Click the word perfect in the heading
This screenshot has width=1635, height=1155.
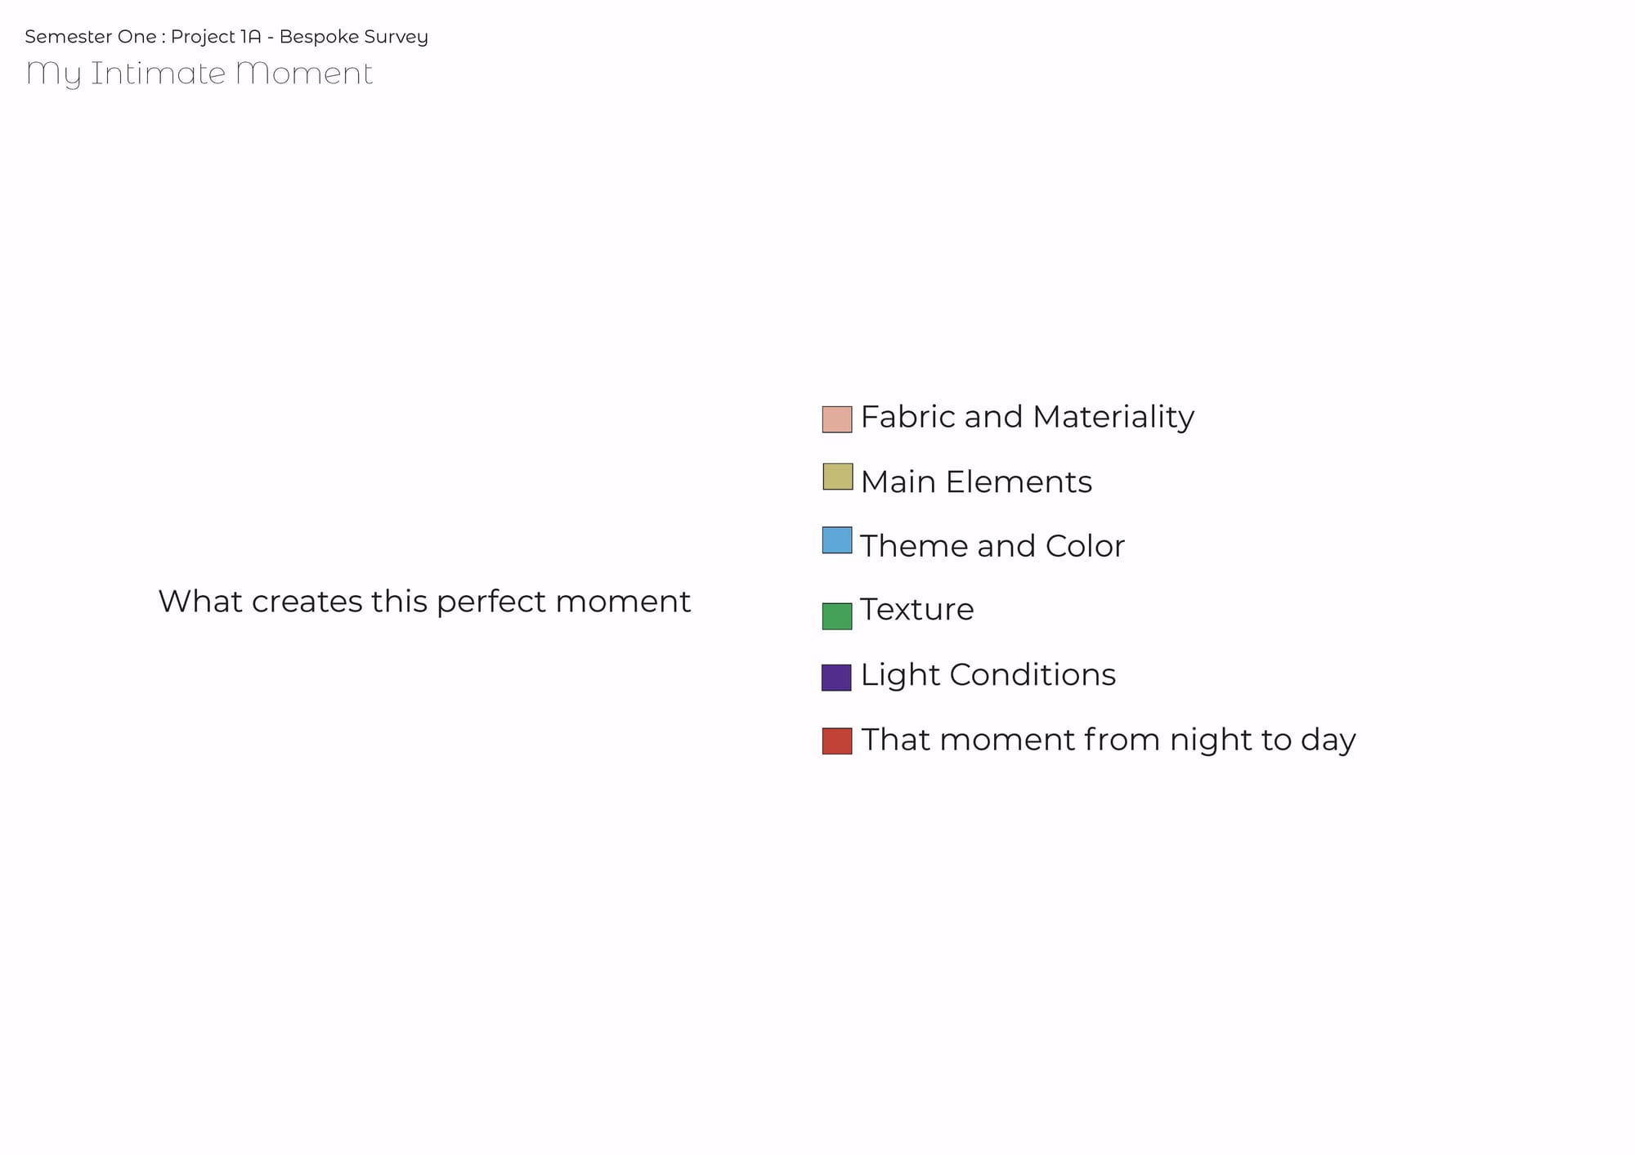(x=490, y=603)
